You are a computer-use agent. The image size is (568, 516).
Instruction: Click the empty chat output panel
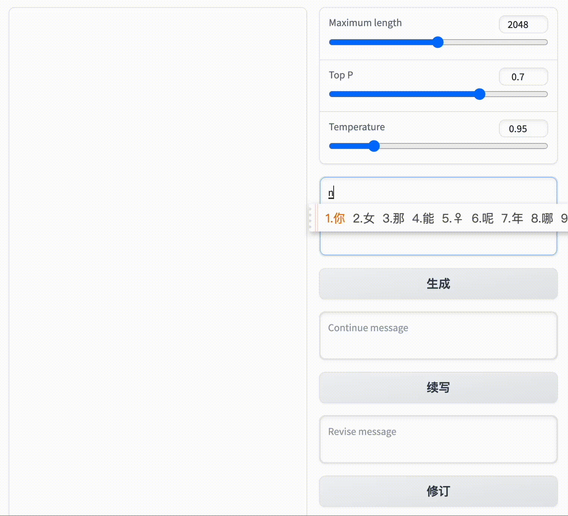coord(158,261)
